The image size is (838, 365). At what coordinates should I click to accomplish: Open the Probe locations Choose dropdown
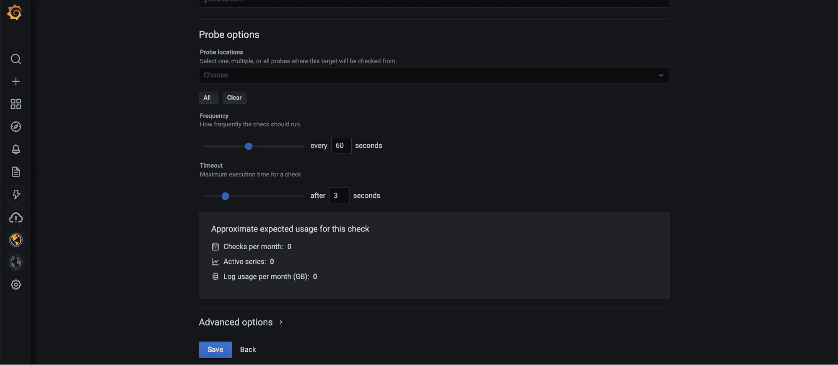tap(428, 75)
